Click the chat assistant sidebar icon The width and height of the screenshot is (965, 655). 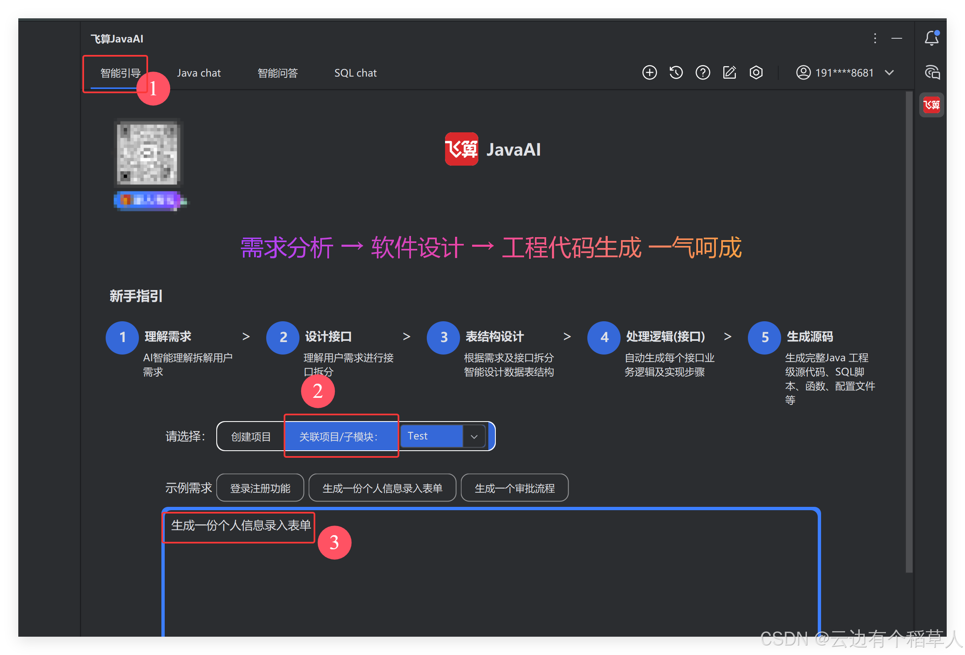point(932,72)
